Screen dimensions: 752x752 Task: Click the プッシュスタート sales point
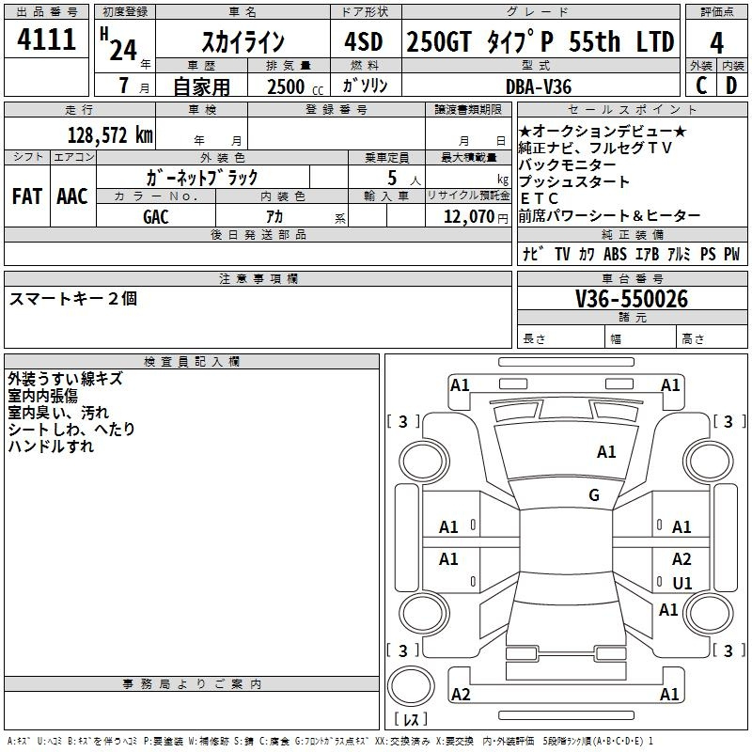tap(574, 181)
